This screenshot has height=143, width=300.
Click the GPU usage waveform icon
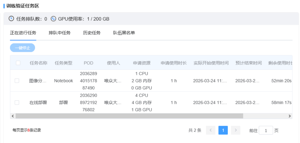coord(53,19)
